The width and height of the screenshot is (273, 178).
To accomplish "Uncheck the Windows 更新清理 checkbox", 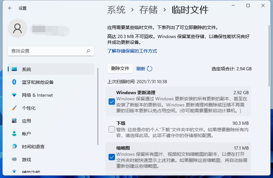I will 112,102.
